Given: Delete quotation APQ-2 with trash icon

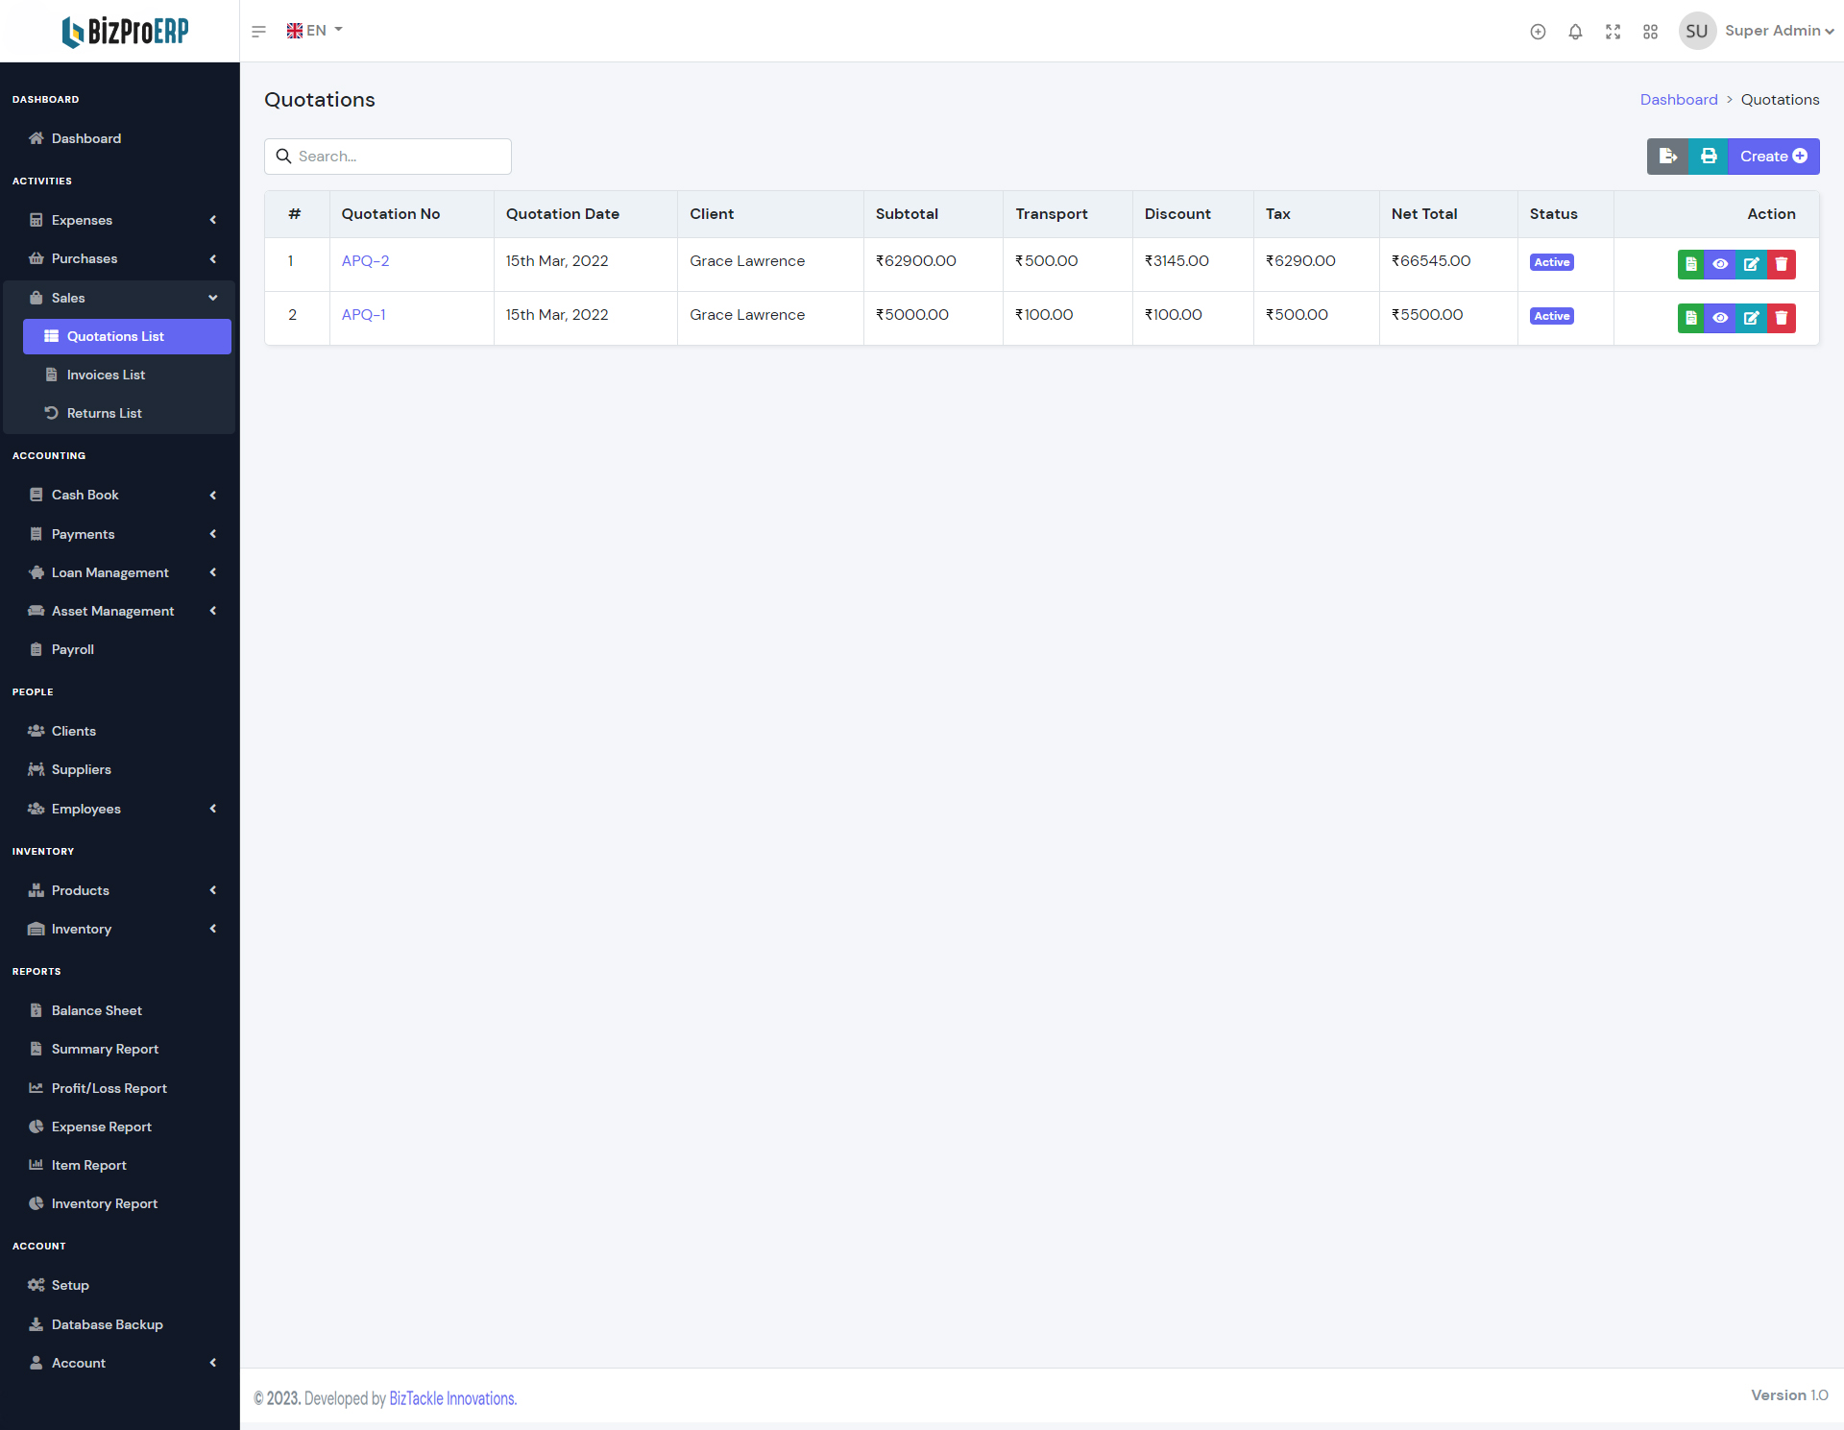Looking at the screenshot, I should pyautogui.click(x=1782, y=264).
